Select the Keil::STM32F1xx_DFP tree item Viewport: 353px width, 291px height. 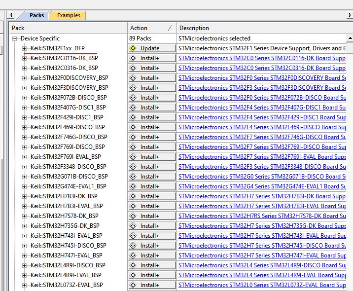[x=58, y=48]
